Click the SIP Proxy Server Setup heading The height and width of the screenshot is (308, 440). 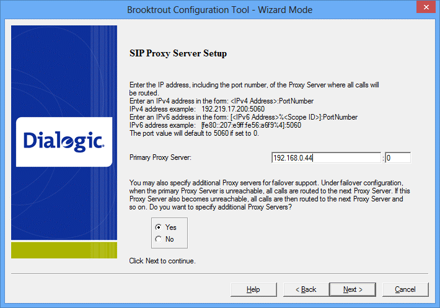pos(177,53)
